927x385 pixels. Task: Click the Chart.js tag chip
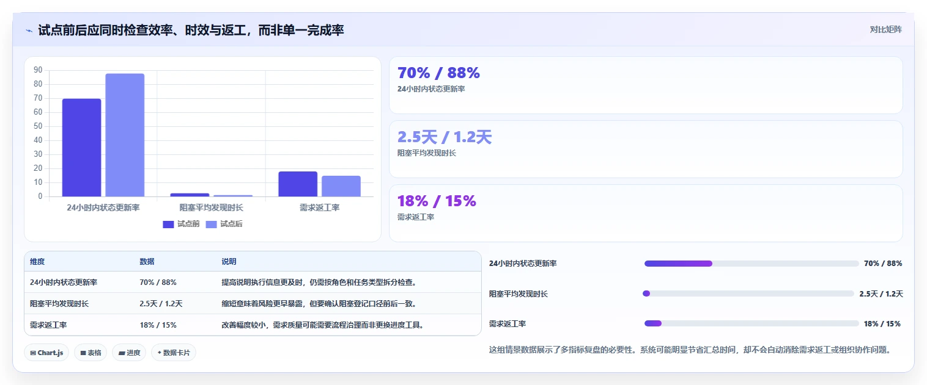[46, 353]
